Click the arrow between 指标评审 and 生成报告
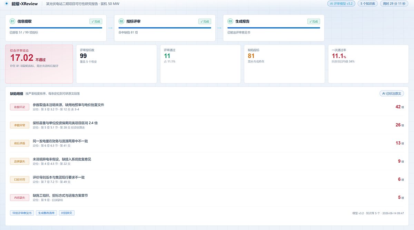414x230 pixels. 219,28
